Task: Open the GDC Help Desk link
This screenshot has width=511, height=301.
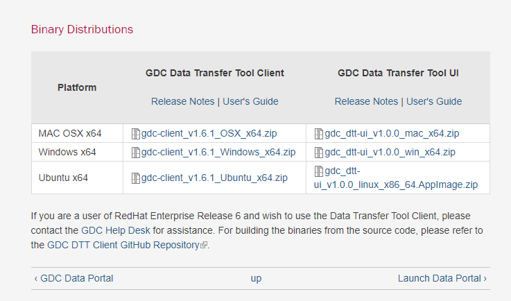Action: coord(116,230)
